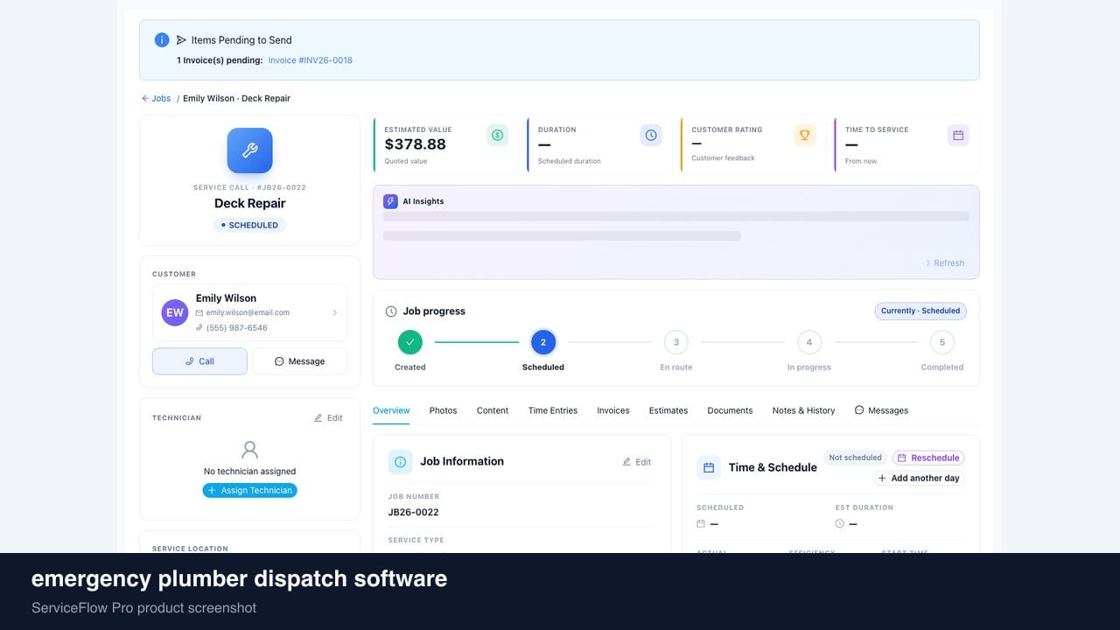Add another day to the schedule
The width and height of the screenshot is (1120, 630).
[x=919, y=479]
